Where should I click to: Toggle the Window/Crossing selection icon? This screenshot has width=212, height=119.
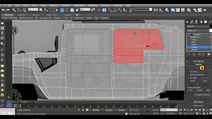point(56,10)
